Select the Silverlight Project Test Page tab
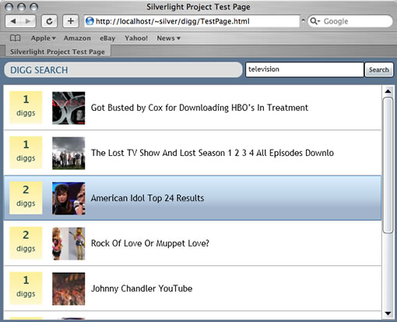This screenshot has height=322, width=397. pos(58,51)
